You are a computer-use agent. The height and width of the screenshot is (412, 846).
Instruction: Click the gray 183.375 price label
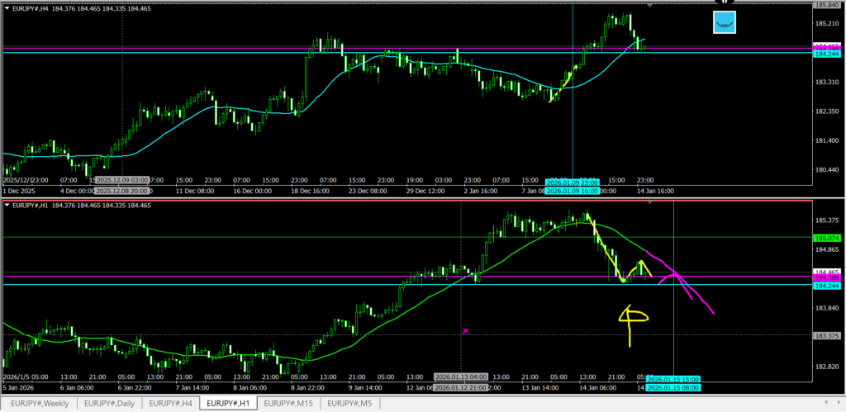click(x=828, y=335)
